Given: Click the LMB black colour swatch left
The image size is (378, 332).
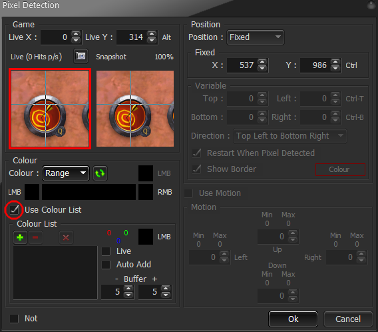Looking at the screenshot, I should click(x=32, y=192).
